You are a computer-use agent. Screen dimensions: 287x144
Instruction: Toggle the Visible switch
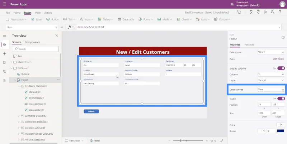(281, 99)
